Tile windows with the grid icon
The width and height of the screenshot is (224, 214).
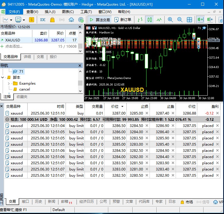189,20
